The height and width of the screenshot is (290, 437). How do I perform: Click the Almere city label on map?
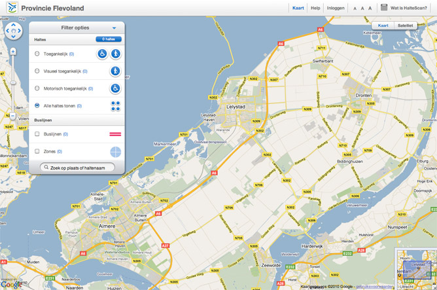tap(107, 226)
